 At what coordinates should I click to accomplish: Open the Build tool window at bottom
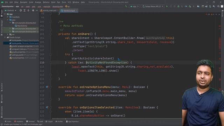pos(40,121)
